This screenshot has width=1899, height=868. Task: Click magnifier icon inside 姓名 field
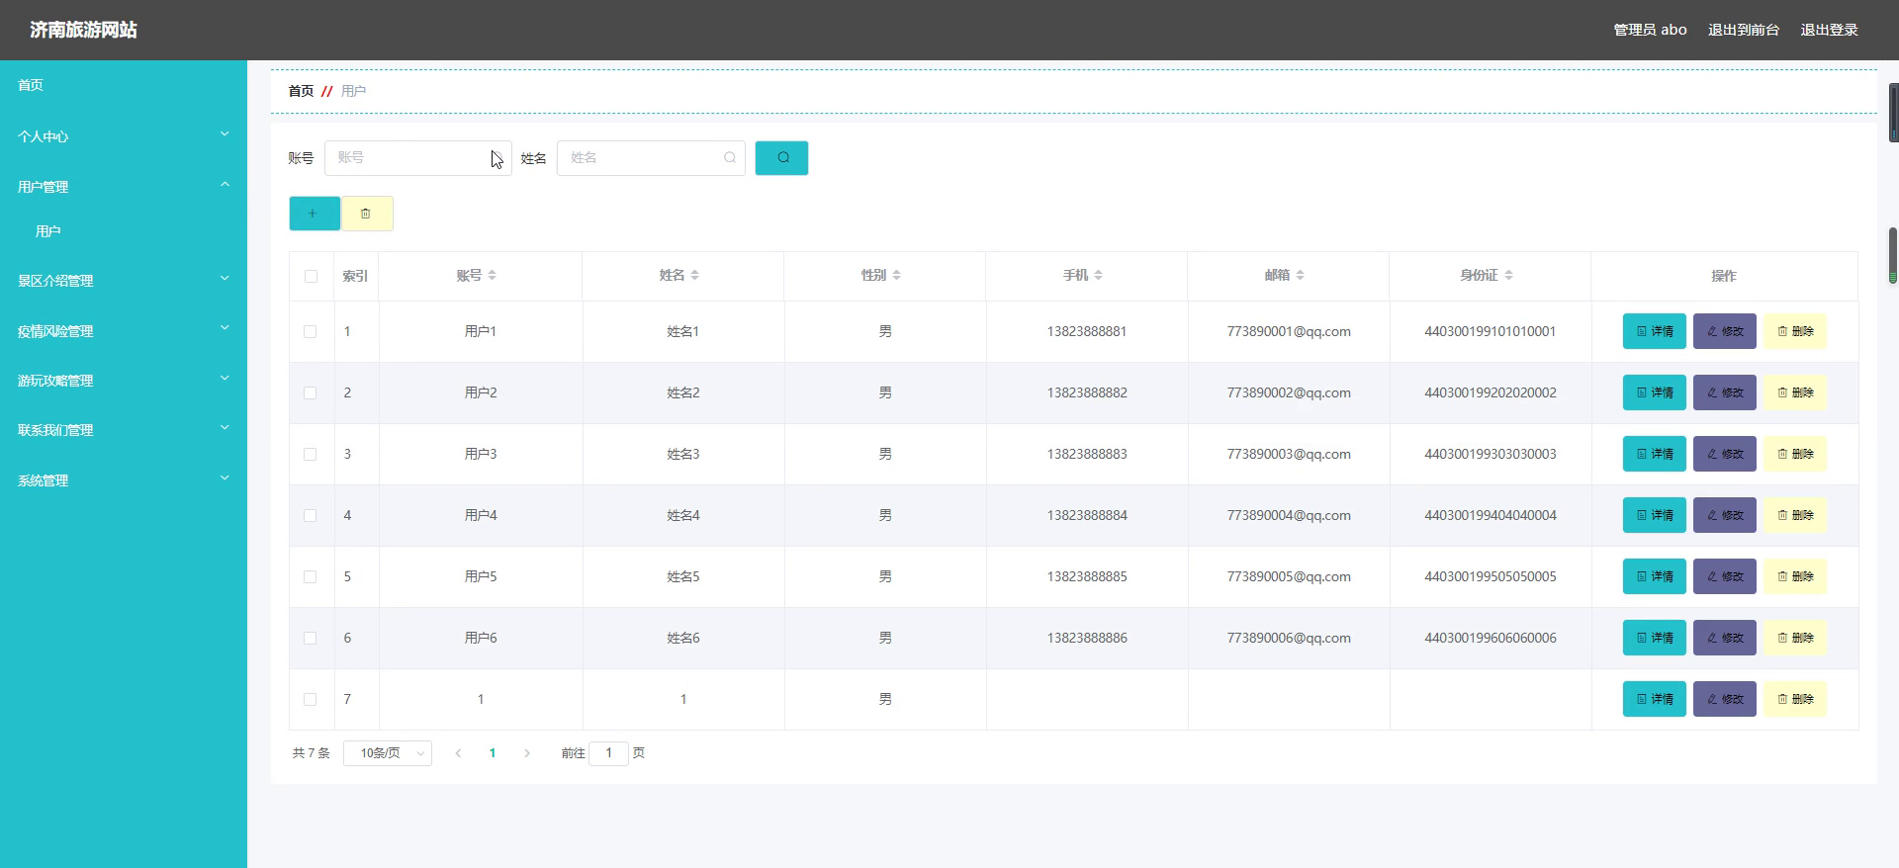click(730, 158)
